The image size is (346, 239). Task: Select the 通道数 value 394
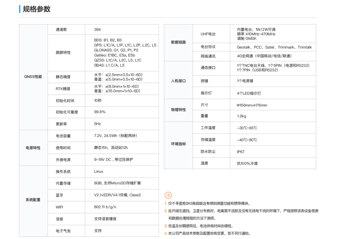click(x=98, y=30)
